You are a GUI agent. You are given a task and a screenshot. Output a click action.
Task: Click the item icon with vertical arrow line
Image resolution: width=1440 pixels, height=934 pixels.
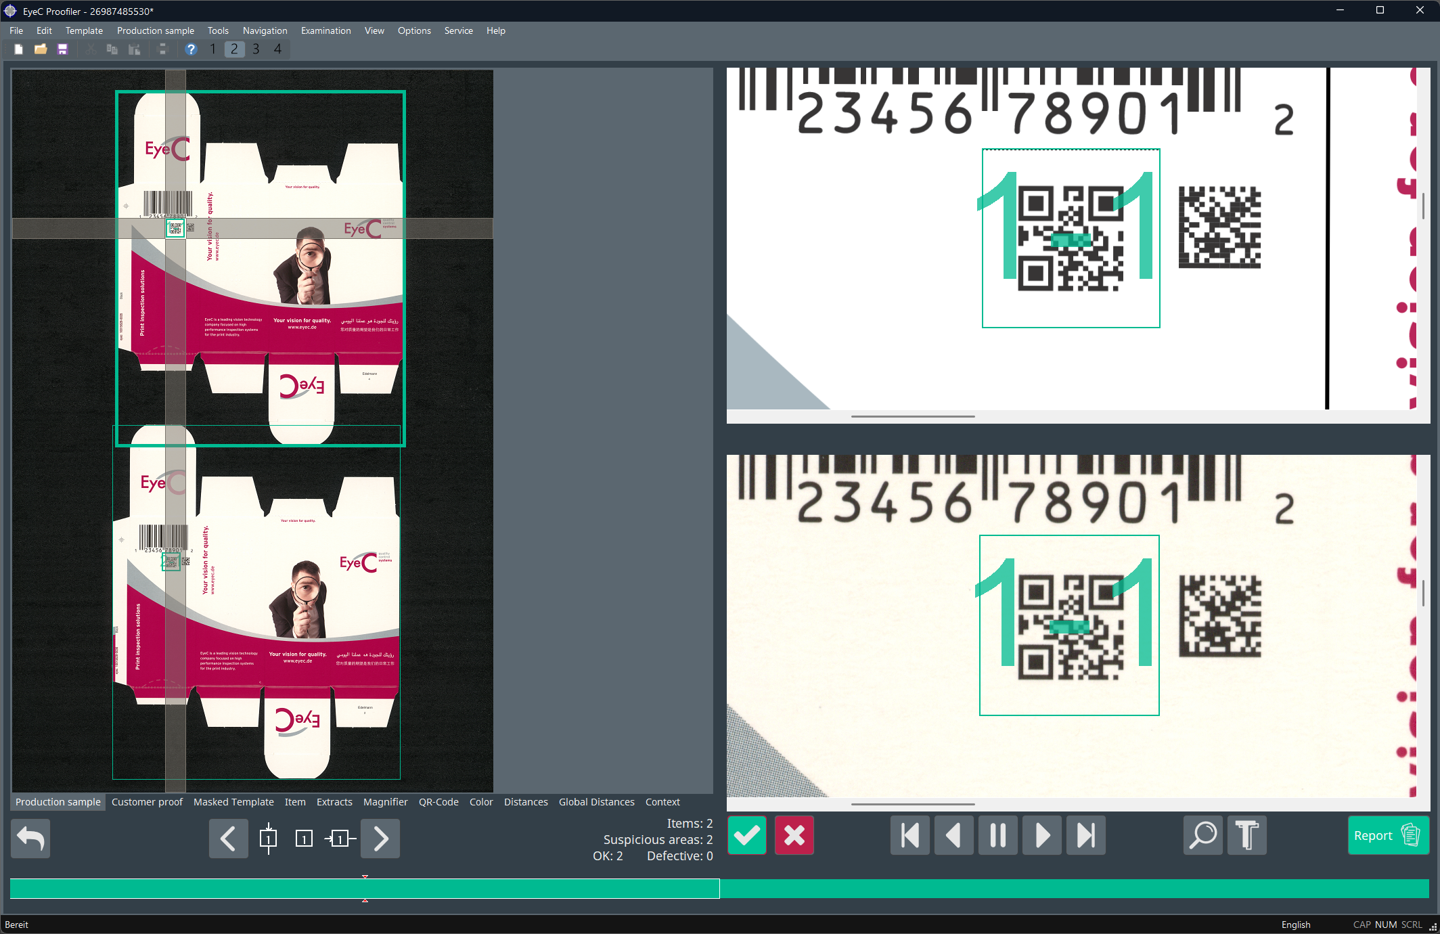[x=269, y=839]
